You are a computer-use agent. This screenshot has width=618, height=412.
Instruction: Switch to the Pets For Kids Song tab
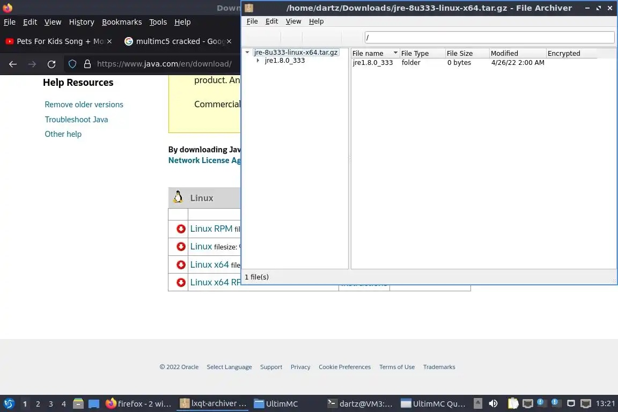tap(59, 41)
